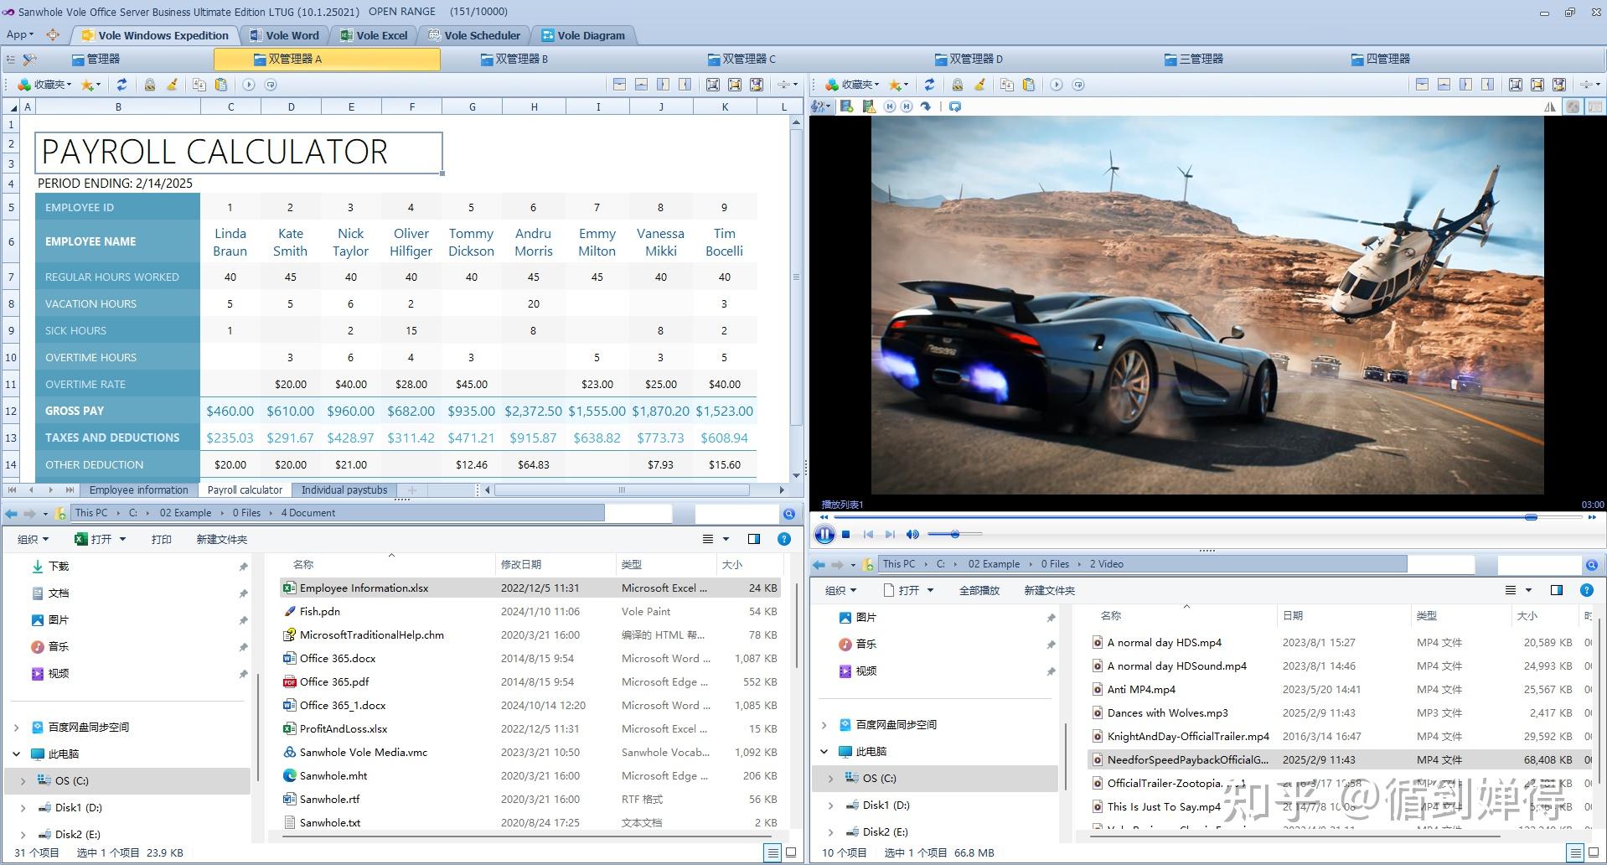Click the refresh arrows icon in left toolbar
Screen dimensions: 1607x865
coord(122,85)
